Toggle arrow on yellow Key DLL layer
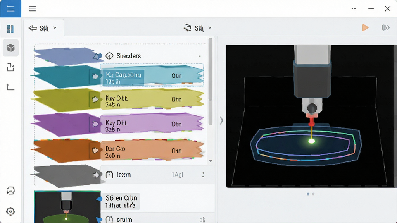 point(95,99)
